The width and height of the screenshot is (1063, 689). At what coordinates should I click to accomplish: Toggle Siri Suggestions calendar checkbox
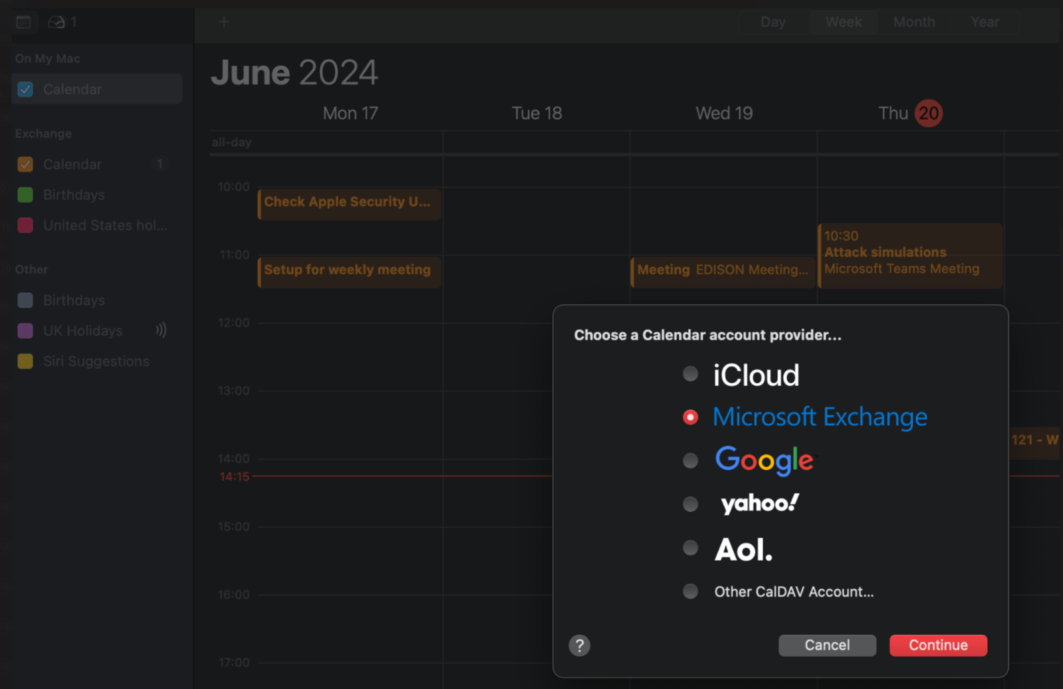[25, 361]
